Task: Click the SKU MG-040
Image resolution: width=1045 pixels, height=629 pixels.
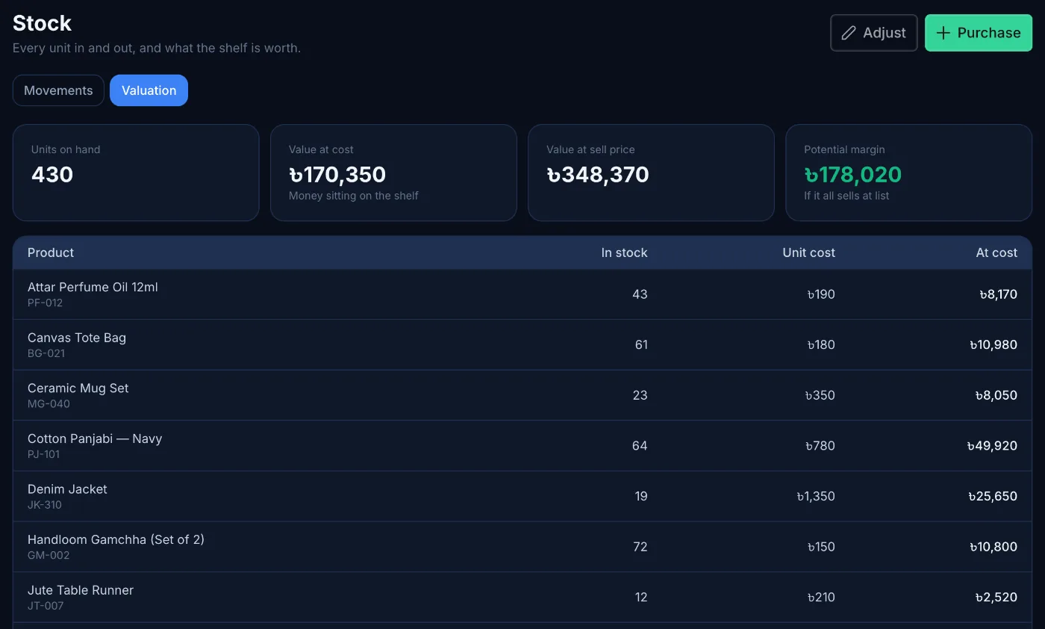Action: (49, 404)
